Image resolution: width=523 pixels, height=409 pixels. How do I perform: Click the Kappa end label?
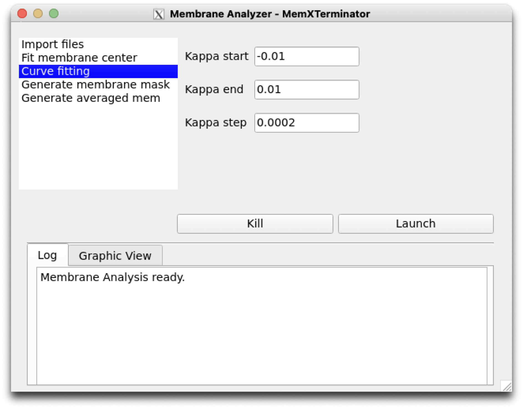pyautogui.click(x=214, y=89)
